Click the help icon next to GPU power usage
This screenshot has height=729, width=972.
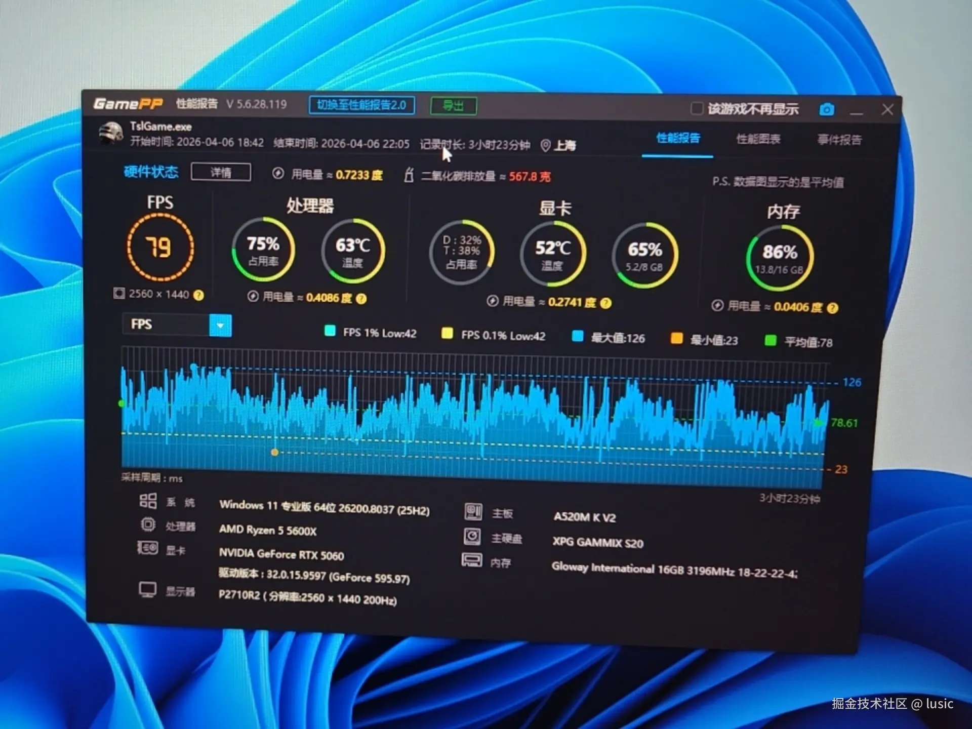606,303
